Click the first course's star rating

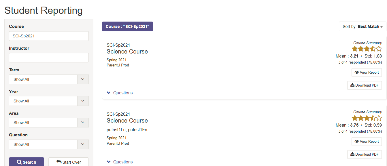(x=367, y=49)
